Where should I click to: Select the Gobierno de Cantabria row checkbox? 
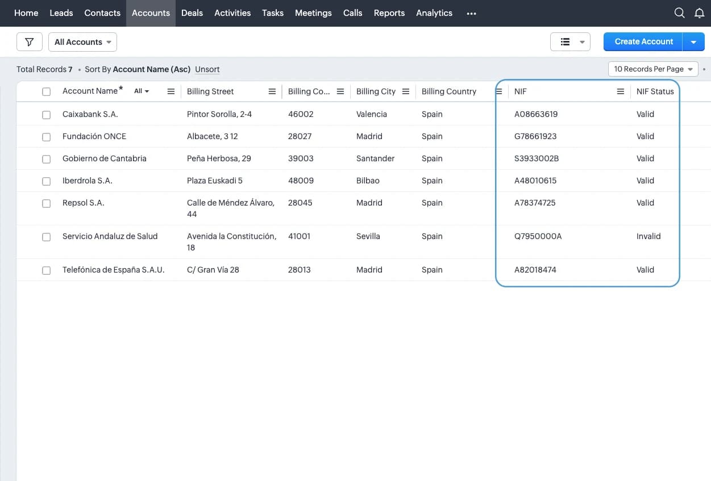point(47,159)
